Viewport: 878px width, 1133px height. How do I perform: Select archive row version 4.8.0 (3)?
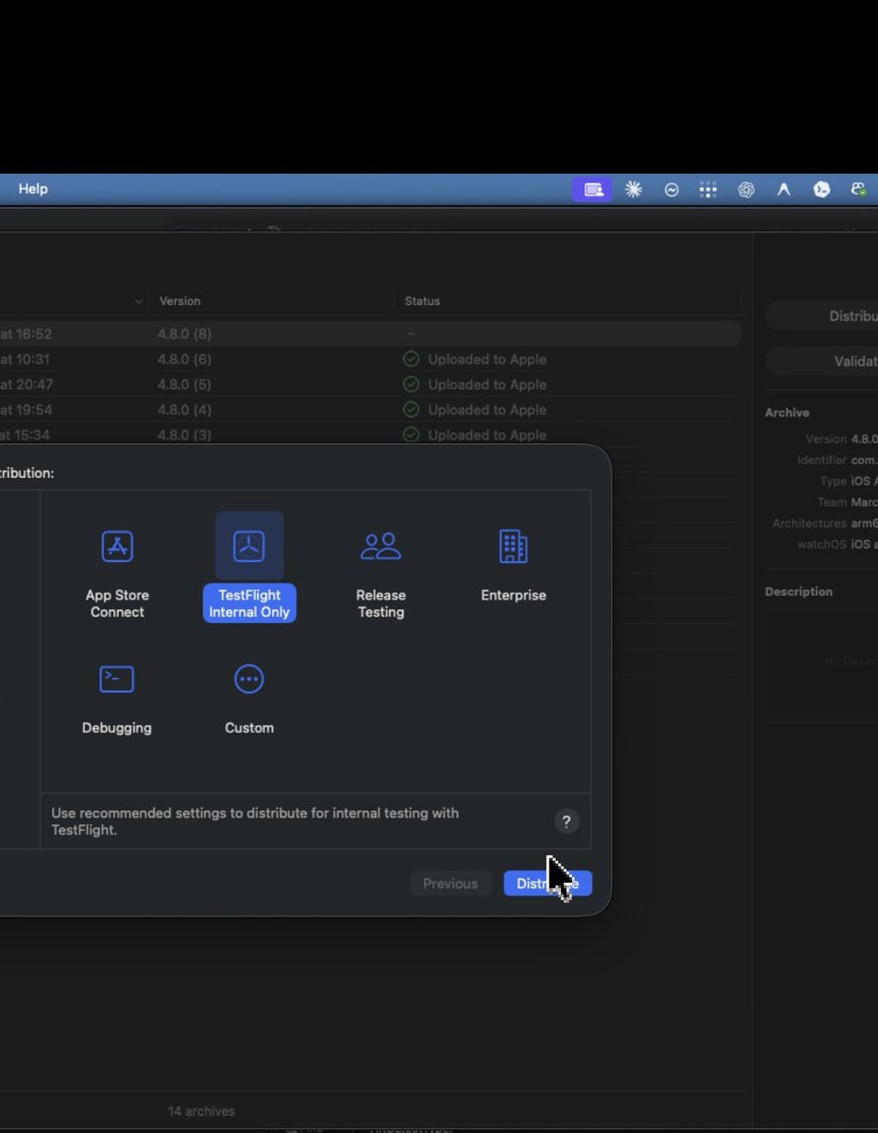[370, 435]
